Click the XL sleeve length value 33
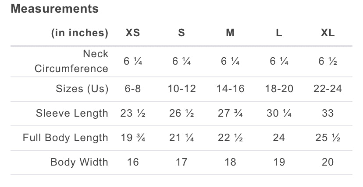Viewport: 363px width, 187px height. tap(327, 113)
